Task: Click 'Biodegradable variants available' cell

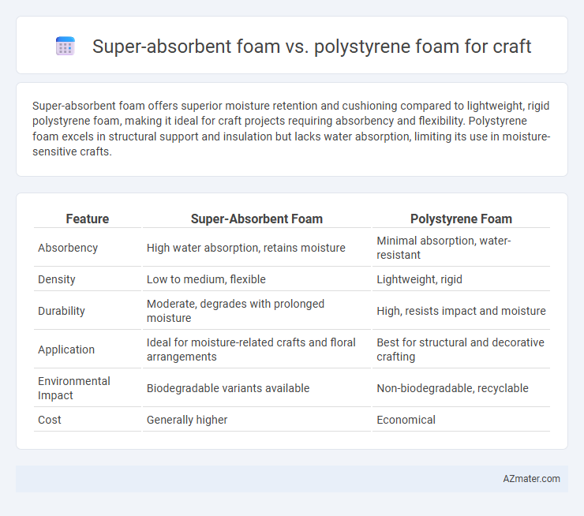Action: [x=228, y=388]
